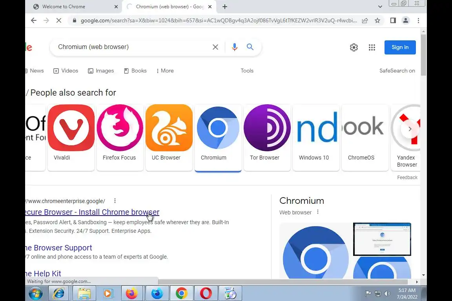452x301 pixels.
Task: Select the Vivaldi browser card
Action: coord(71,138)
